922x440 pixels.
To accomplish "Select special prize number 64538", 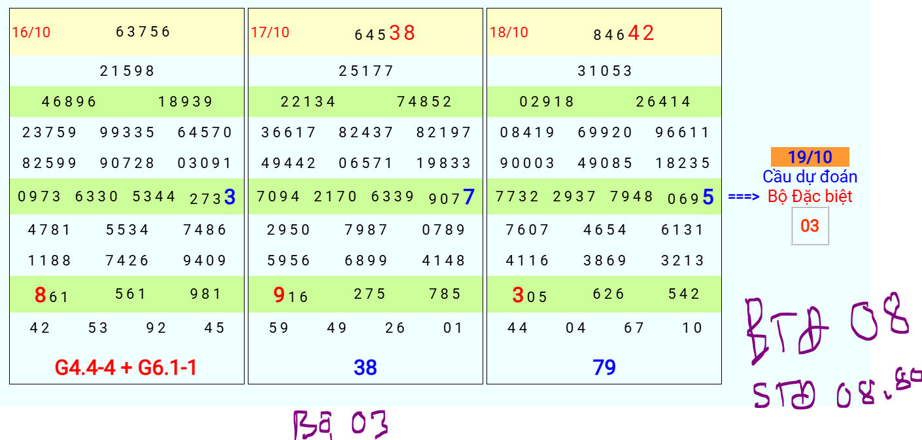I will pyautogui.click(x=384, y=32).
